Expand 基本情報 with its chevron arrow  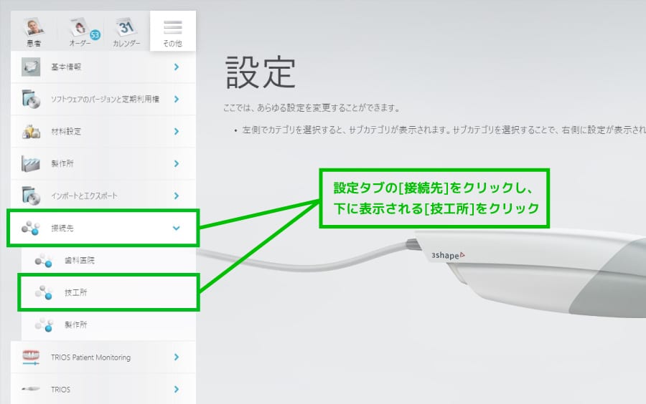(x=177, y=67)
